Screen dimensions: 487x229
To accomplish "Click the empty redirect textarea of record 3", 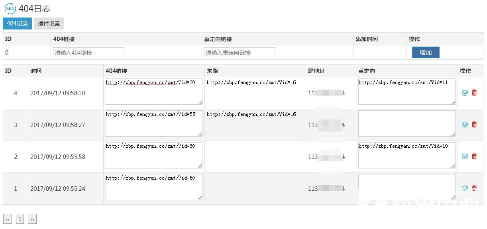I will click(x=406, y=123).
